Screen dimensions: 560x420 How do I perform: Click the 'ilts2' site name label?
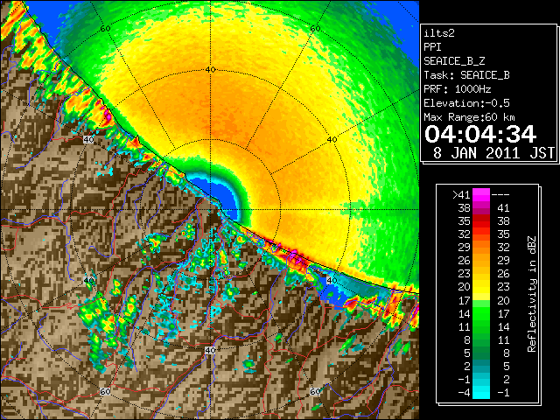click(439, 33)
